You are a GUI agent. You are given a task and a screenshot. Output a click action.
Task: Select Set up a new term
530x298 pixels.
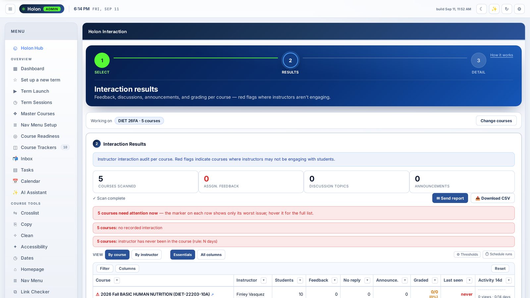pyautogui.click(x=41, y=80)
